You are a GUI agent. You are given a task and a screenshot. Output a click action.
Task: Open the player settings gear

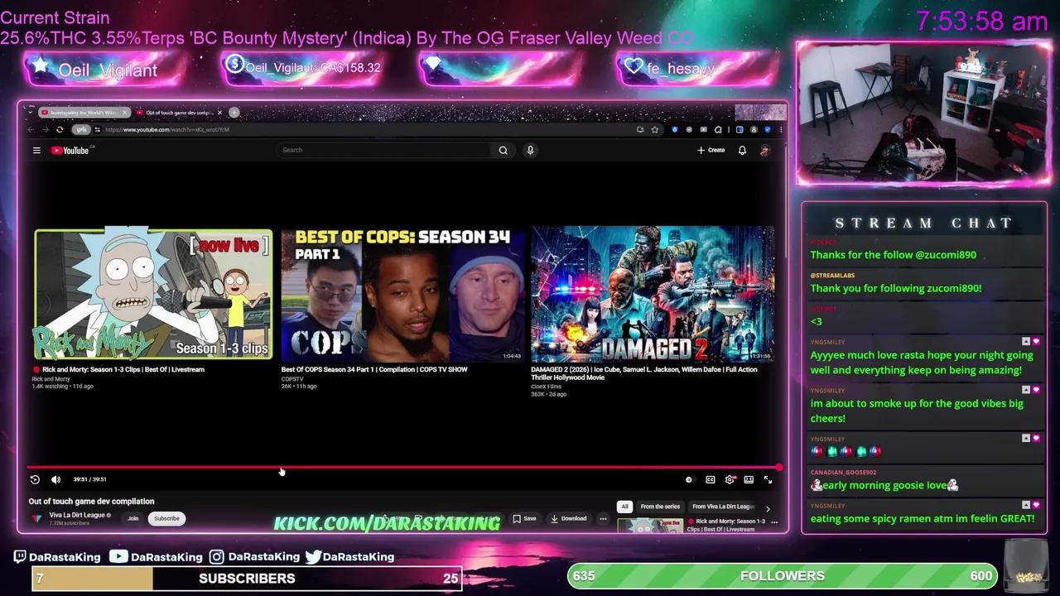730,479
